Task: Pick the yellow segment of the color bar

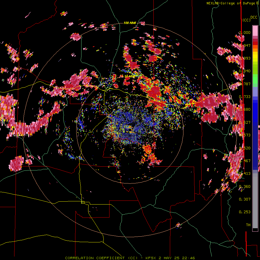Action: 255,57
